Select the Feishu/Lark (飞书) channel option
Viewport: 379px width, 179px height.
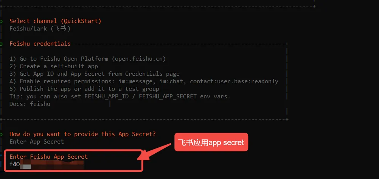(x=40, y=29)
